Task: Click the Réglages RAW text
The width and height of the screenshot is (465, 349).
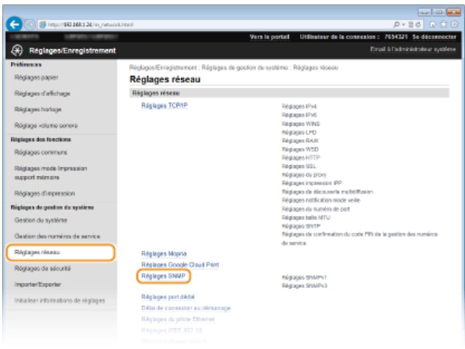Action: pyautogui.click(x=300, y=141)
